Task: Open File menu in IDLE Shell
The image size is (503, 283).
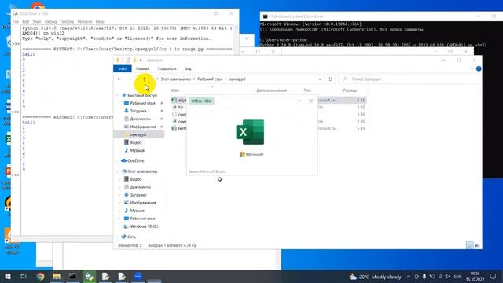Action: 16,21
